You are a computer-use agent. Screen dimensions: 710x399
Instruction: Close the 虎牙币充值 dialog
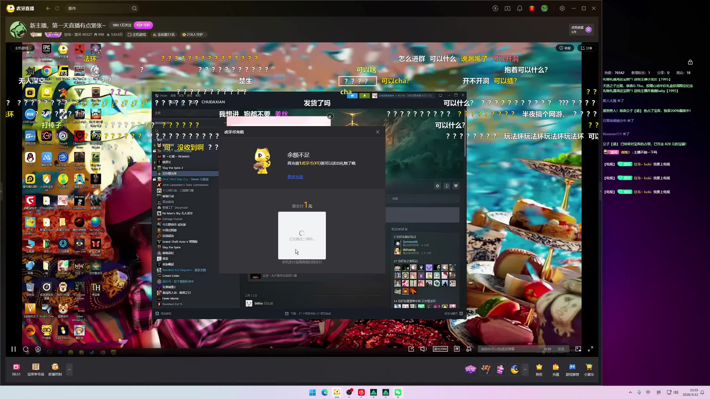pos(377,132)
